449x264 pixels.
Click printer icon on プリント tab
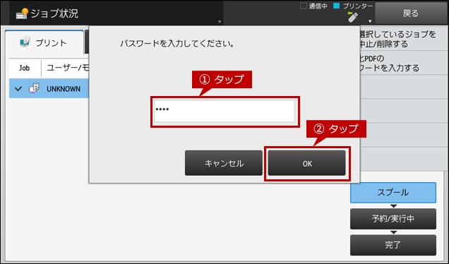pyautogui.click(x=25, y=42)
